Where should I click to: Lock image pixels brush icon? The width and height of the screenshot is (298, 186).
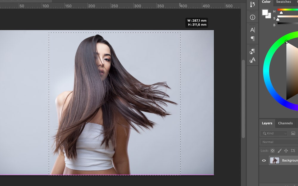(280, 151)
